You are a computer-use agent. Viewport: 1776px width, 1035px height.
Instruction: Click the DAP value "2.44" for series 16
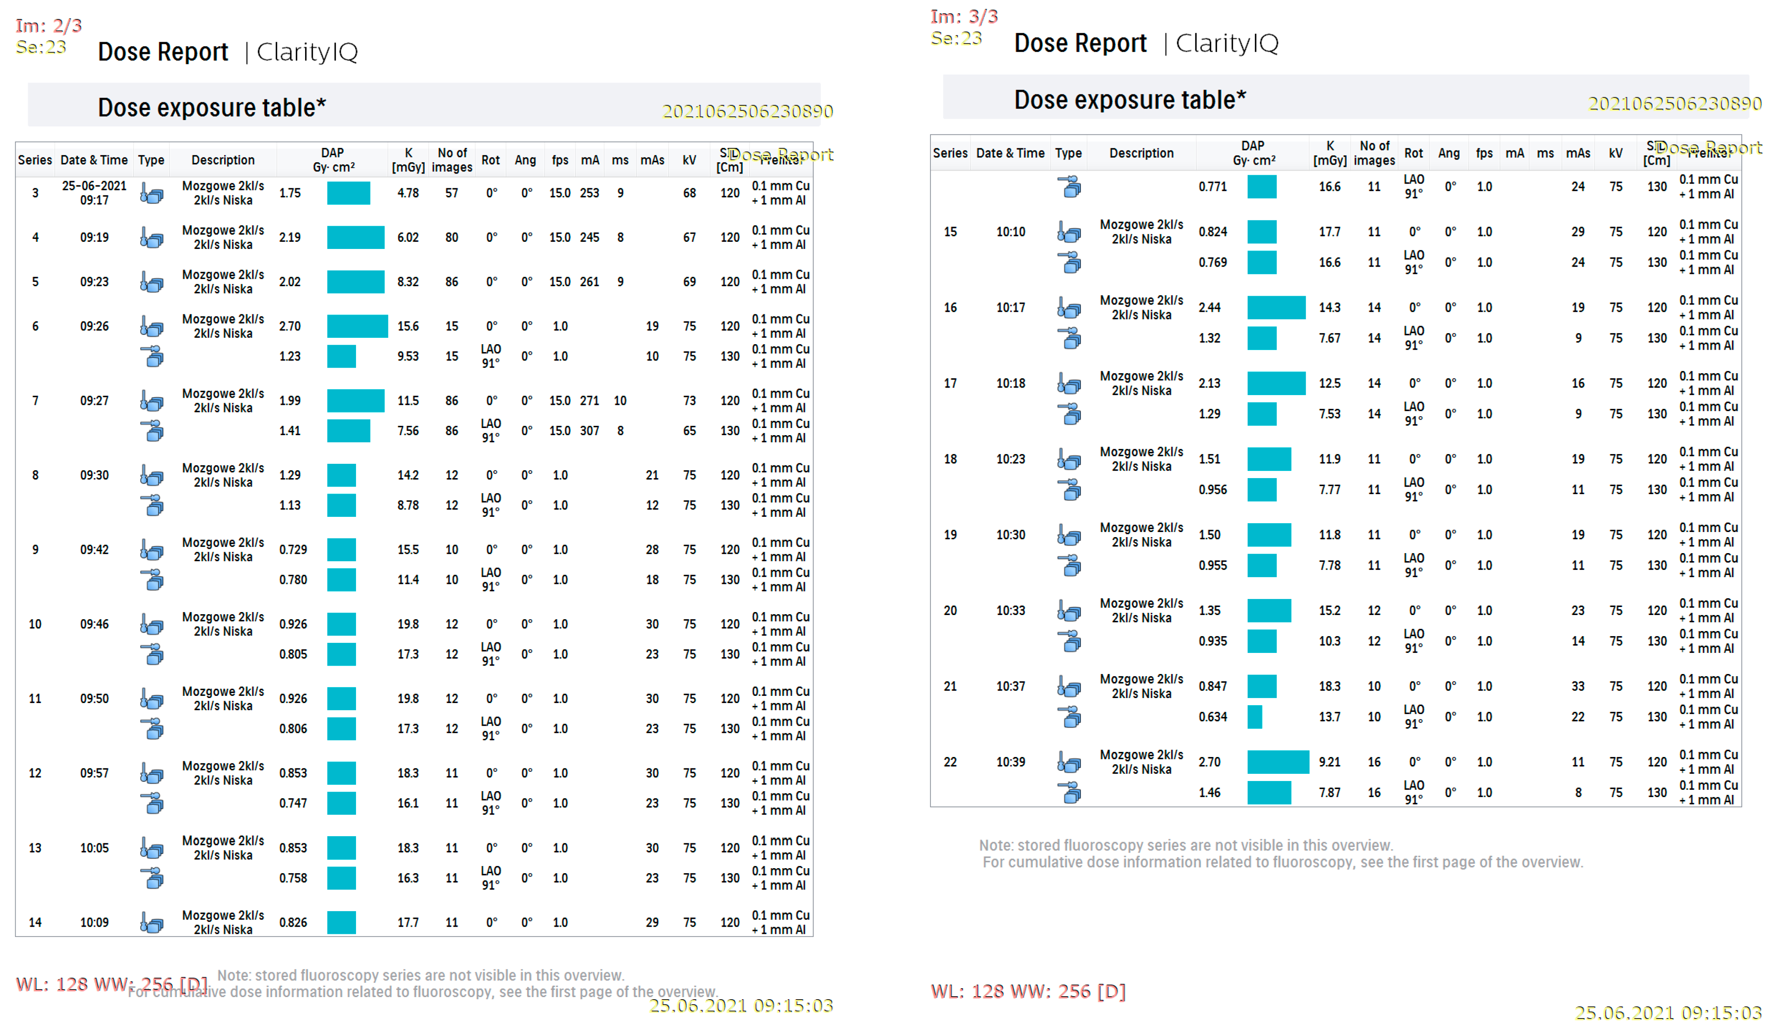pos(1210,308)
